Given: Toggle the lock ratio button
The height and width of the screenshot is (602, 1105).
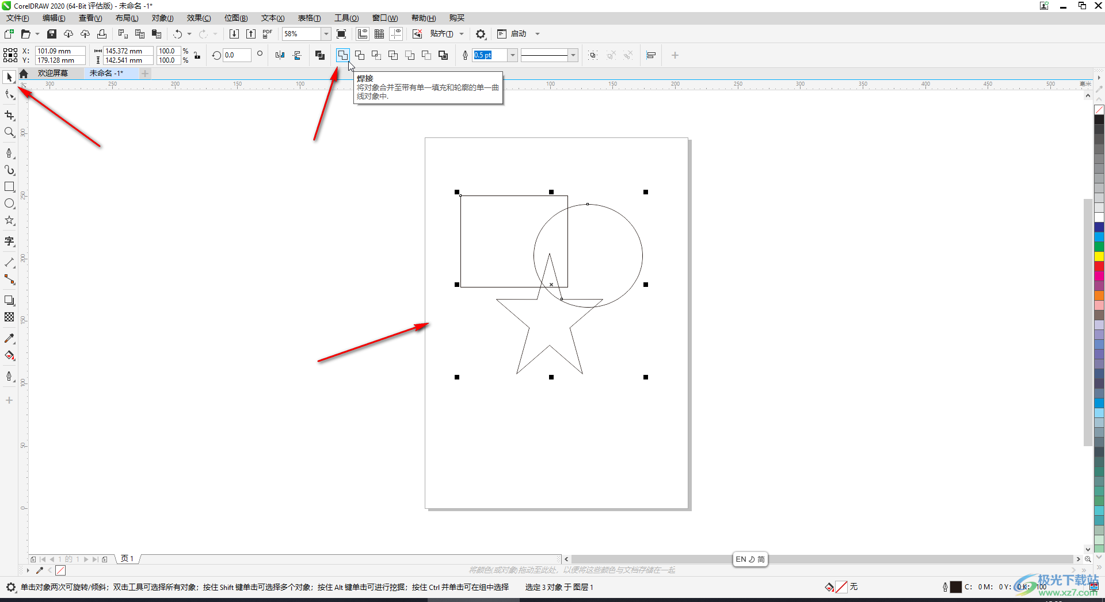Looking at the screenshot, I should 197,55.
